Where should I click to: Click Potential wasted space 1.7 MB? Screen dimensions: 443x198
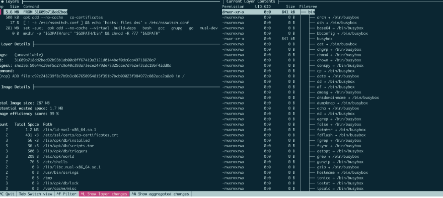coord(31,109)
